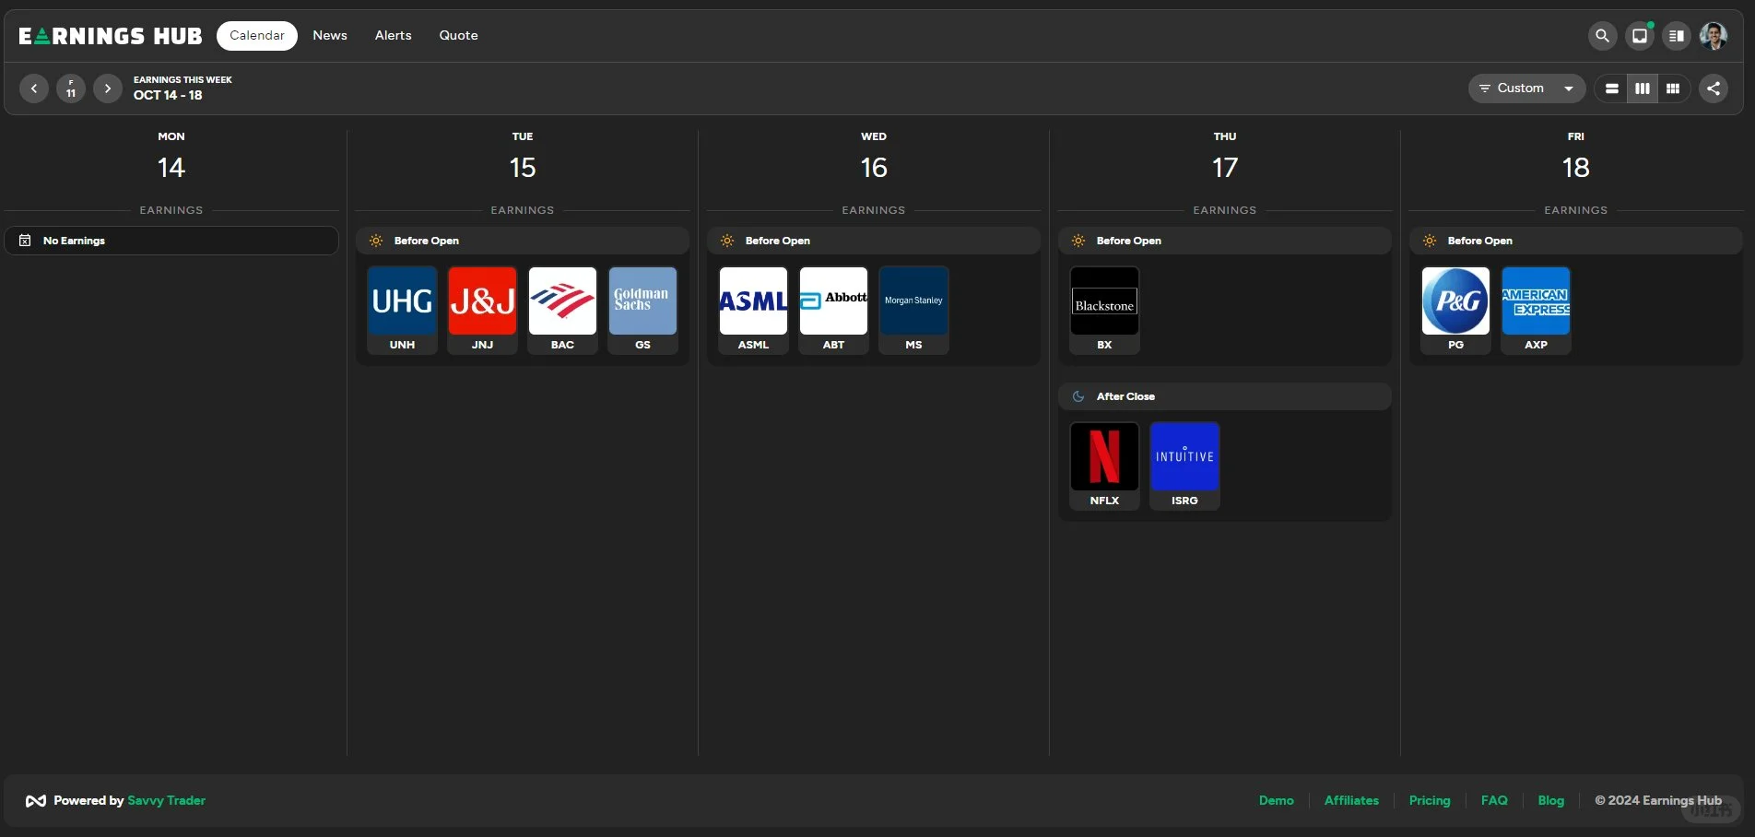Open MS Morgan Stanley card

tap(913, 310)
